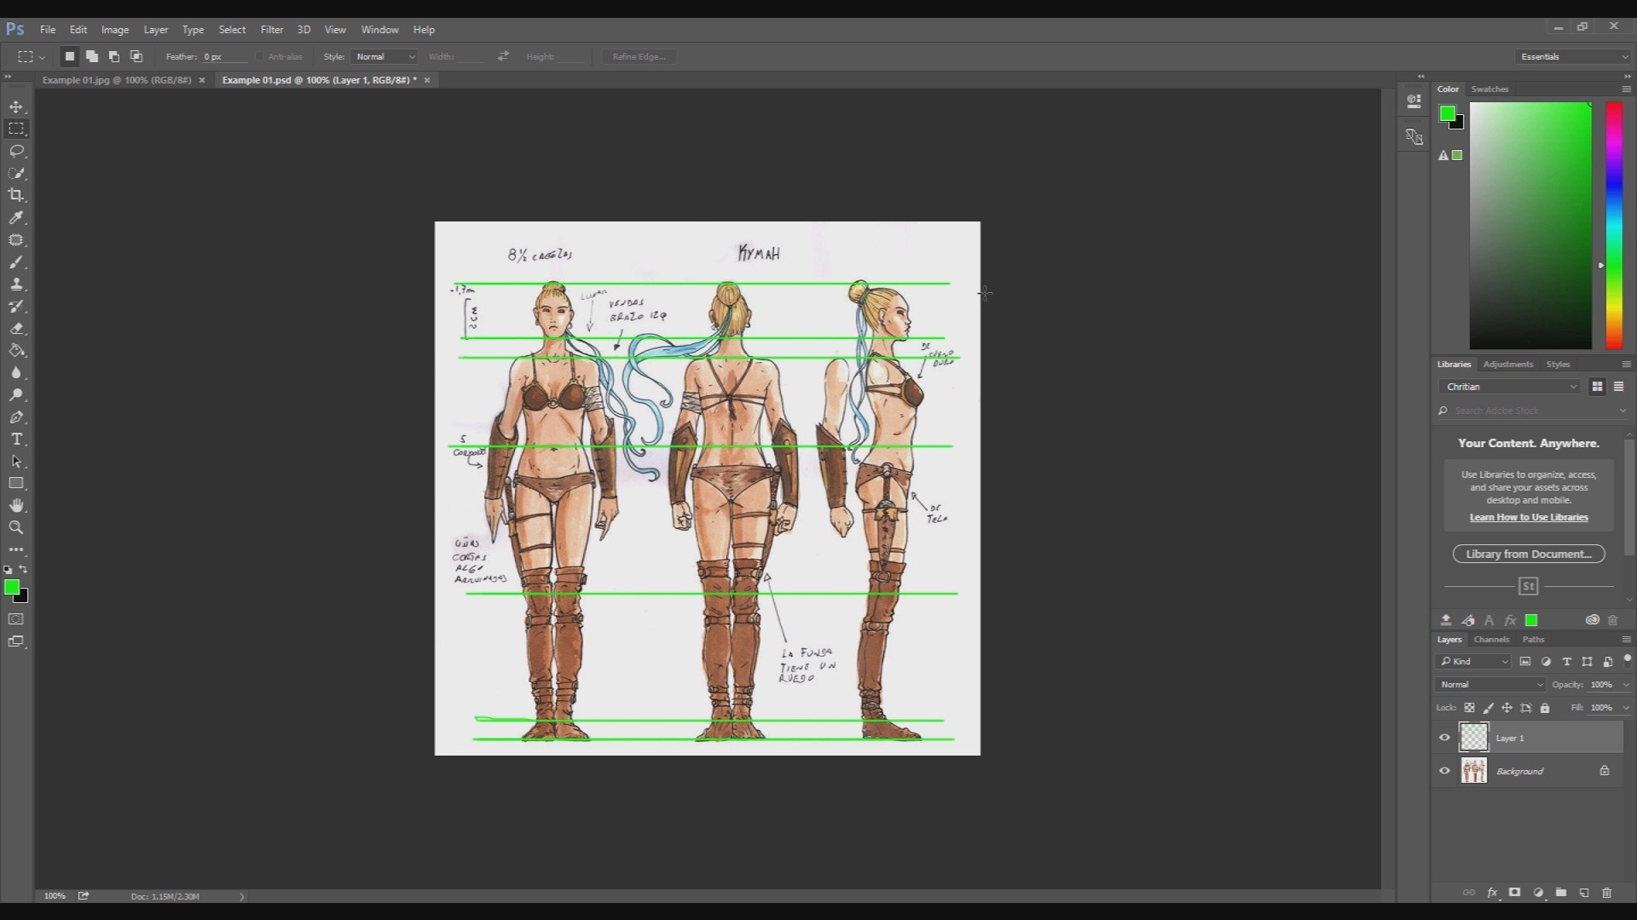The height and width of the screenshot is (920, 1637).
Task: Select the History Brush tool
Action: pyautogui.click(x=16, y=307)
